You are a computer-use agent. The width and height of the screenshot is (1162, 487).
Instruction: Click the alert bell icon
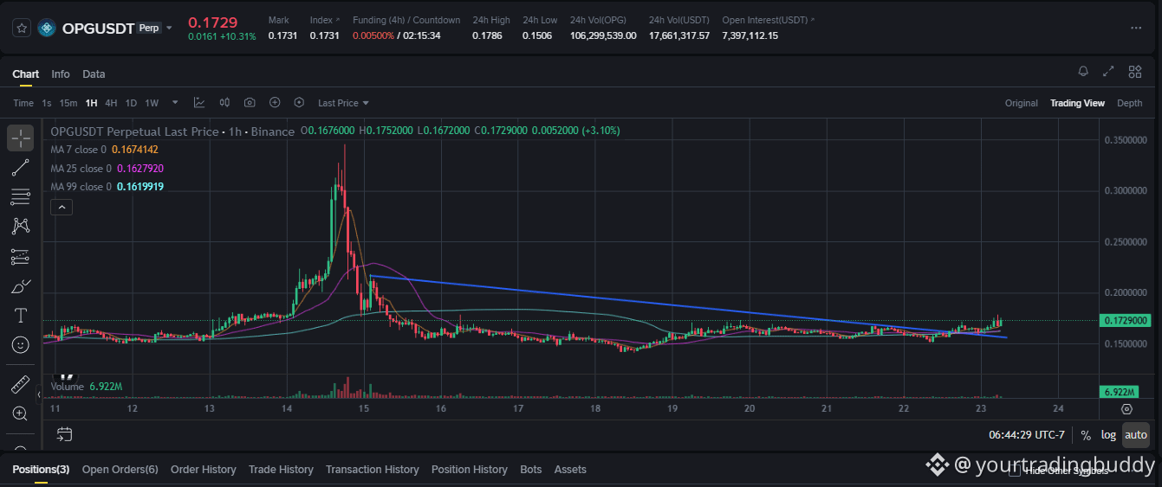point(1083,72)
